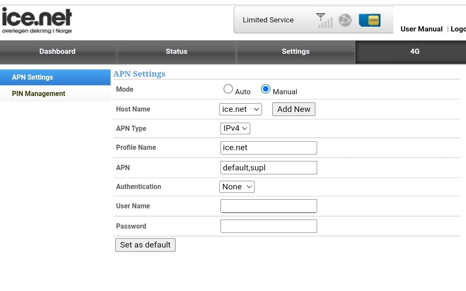
Task: Select Manual mode radio button
Action: point(265,89)
